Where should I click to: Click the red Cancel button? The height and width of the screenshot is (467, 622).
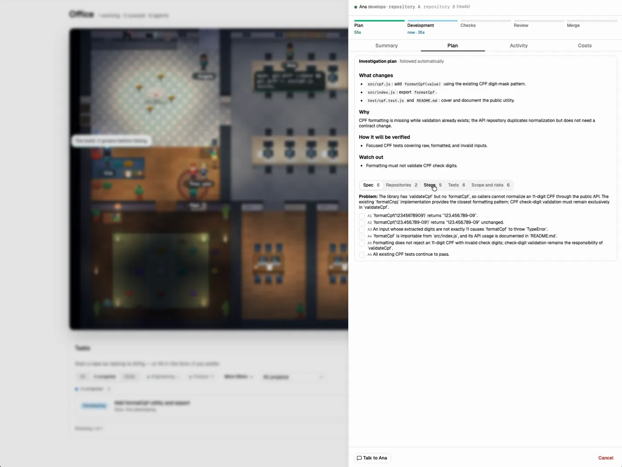point(605,458)
